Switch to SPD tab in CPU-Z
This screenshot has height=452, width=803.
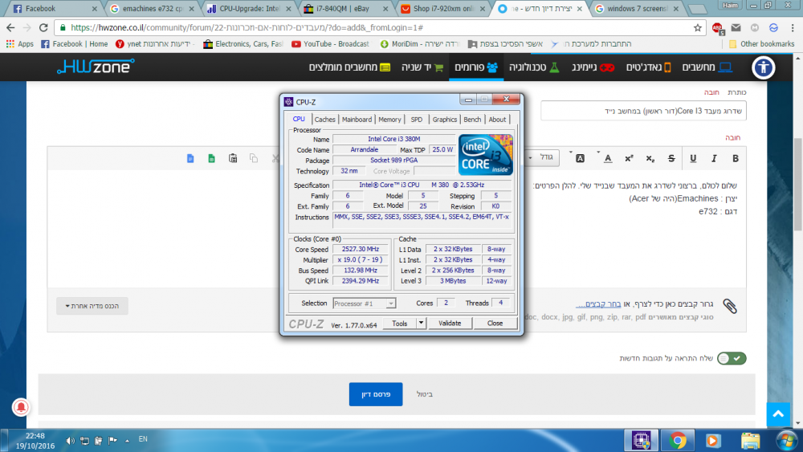(417, 120)
